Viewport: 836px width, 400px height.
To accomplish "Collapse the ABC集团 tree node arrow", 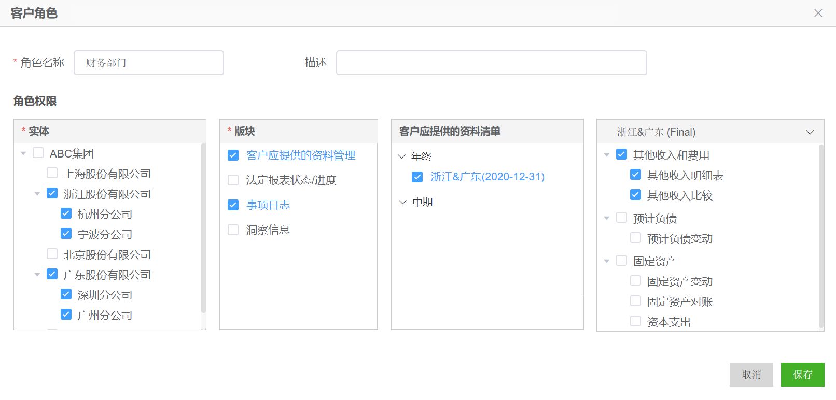I will tap(23, 153).
